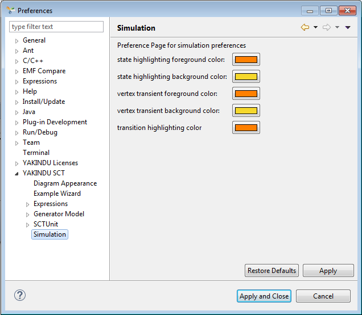Edit vertex transient foreground color swatch
Viewport: 362px width, 315px height.
246,94
